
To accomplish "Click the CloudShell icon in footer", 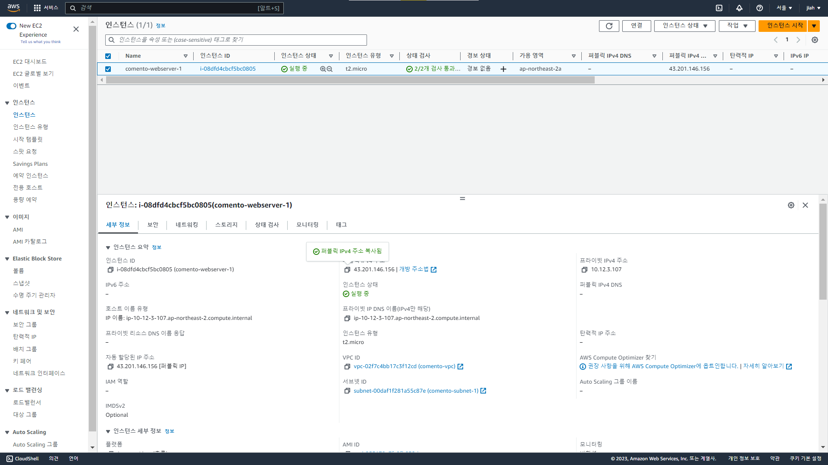I will 9,459.
